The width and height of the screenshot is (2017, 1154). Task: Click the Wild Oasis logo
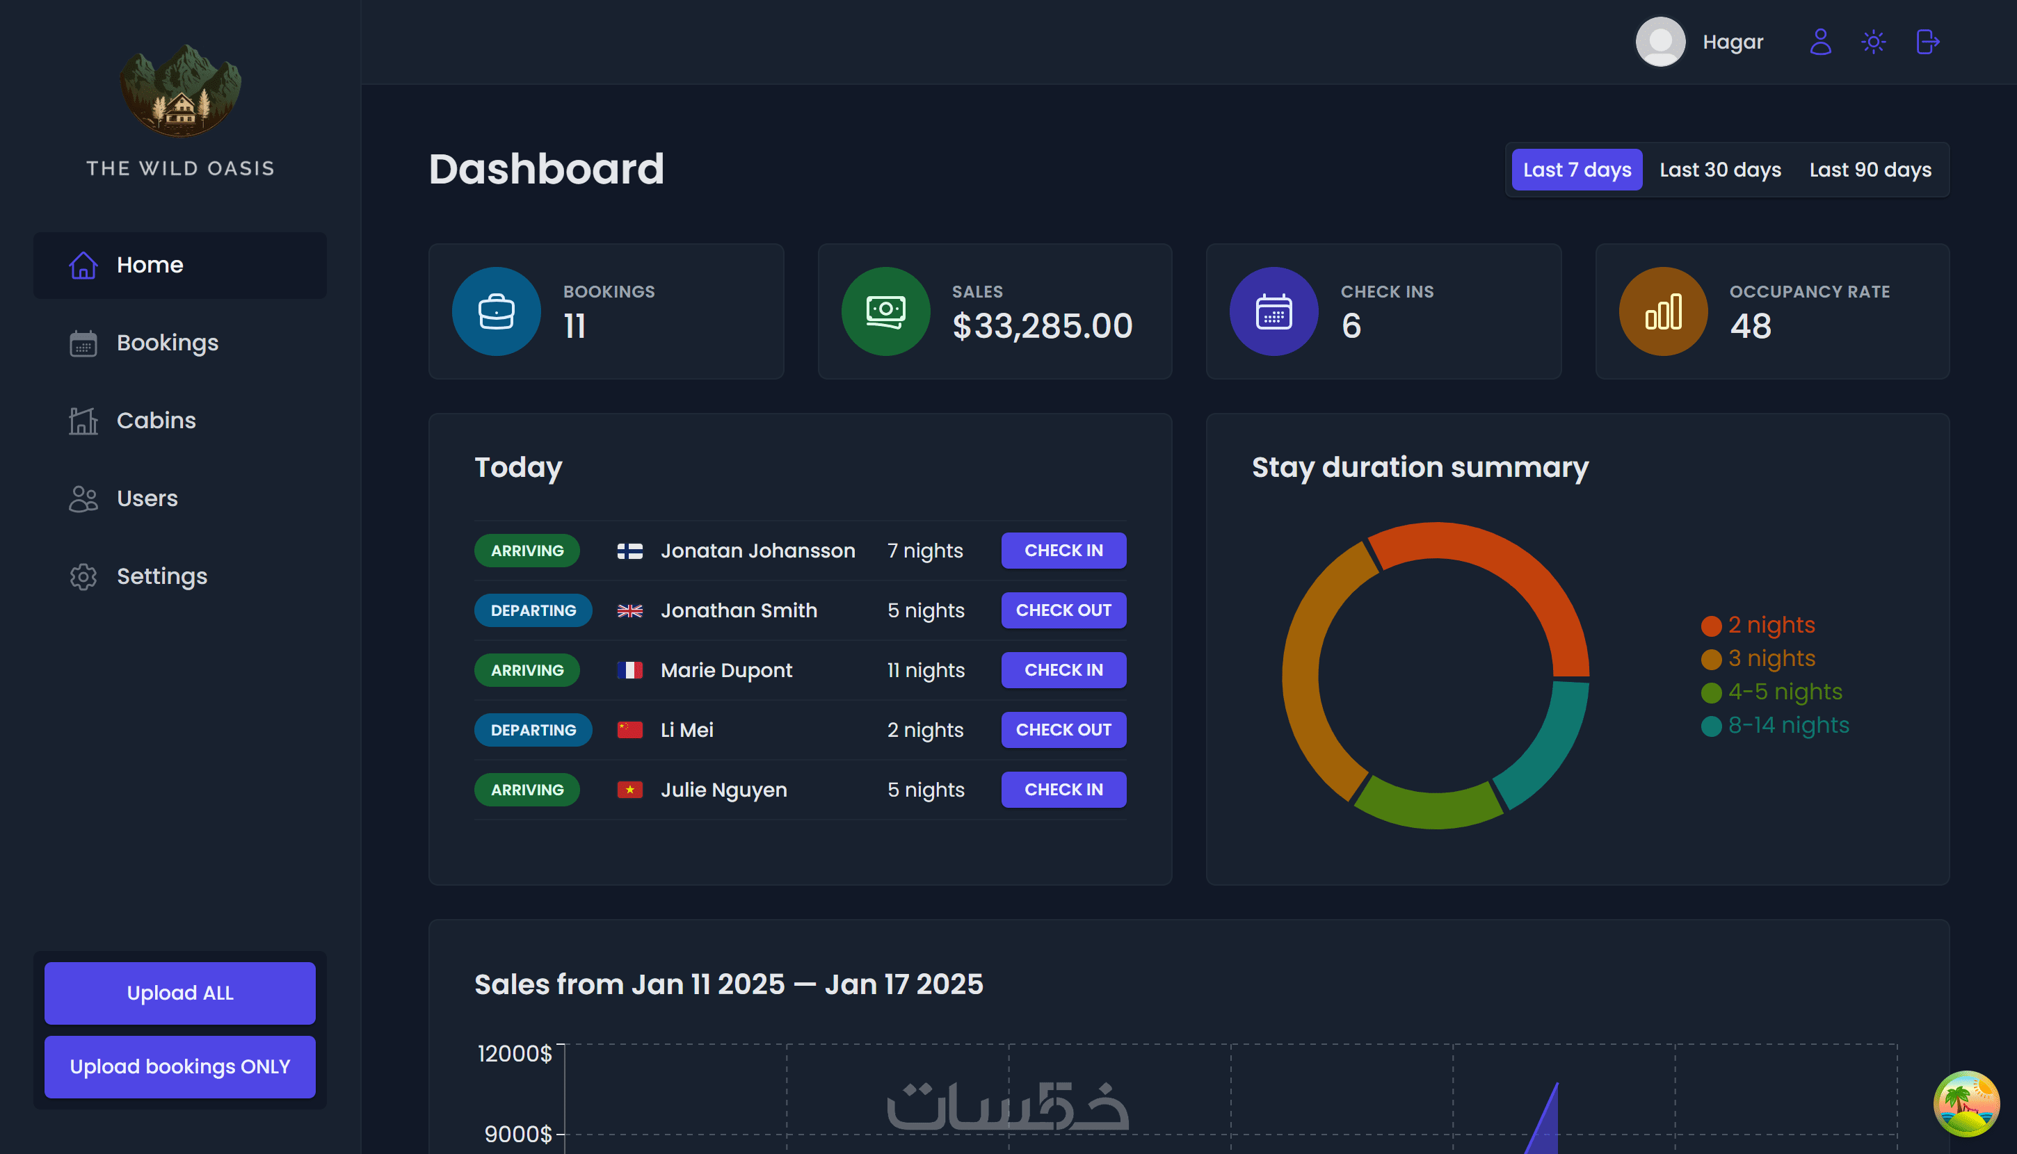180,91
